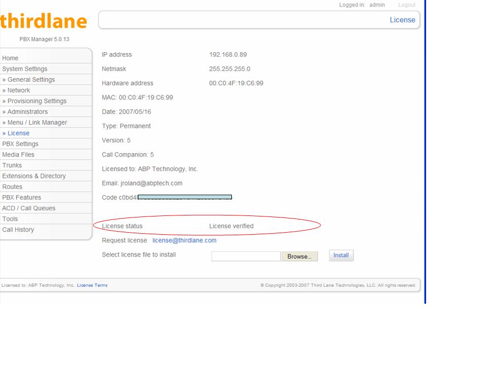Focus the license file path field
Screen dimensions: 487x365
pos(246,257)
